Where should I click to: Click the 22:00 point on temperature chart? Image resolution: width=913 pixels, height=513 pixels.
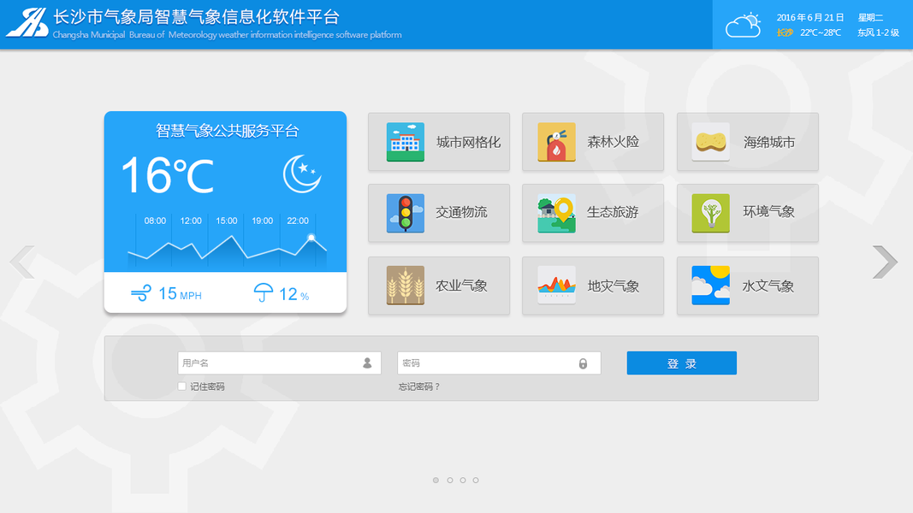pyautogui.click(x=311, y=238)
